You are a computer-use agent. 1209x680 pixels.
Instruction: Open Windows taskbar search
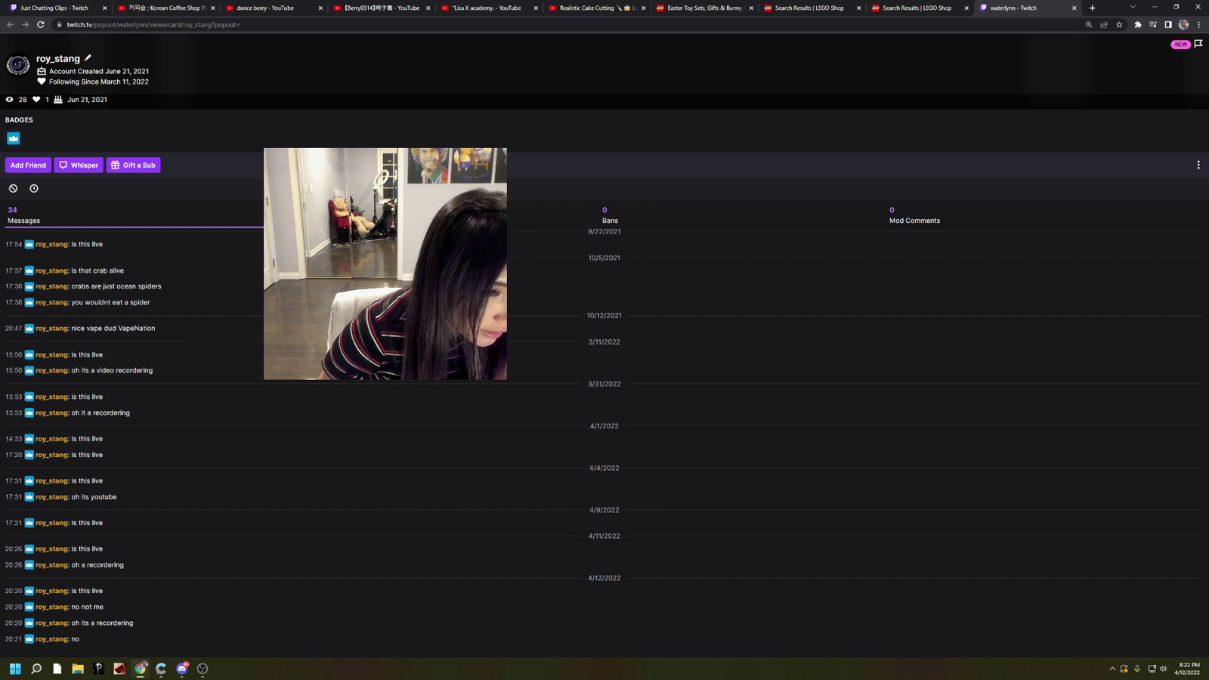(36, 669)
